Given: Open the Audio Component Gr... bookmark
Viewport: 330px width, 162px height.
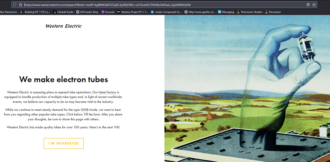Looking at the screenshot, I should point(166,12).
